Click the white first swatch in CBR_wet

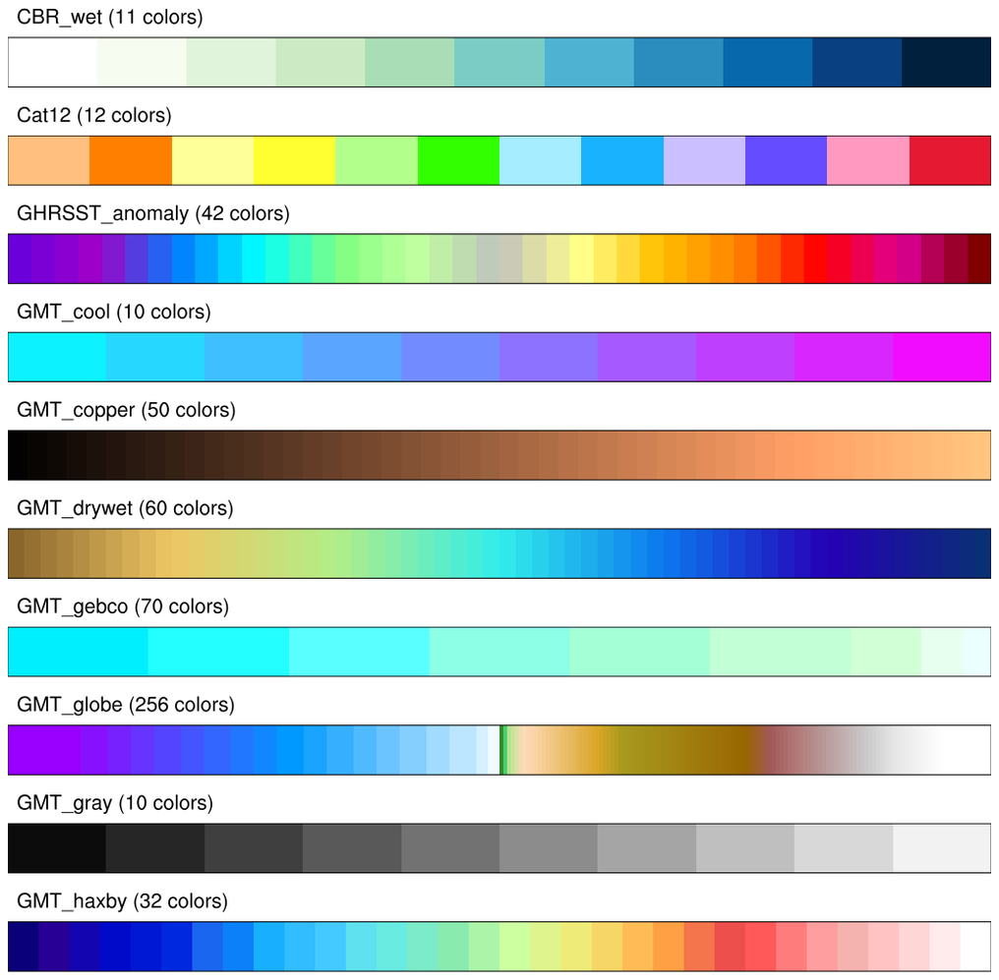(53, 63)
